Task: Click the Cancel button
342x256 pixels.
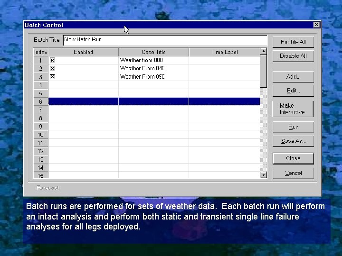Action: [x=293, y=174]
